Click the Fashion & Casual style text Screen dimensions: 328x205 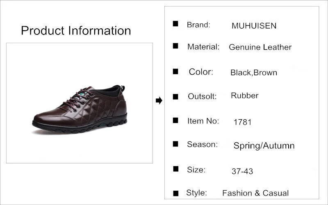point(255,193)
